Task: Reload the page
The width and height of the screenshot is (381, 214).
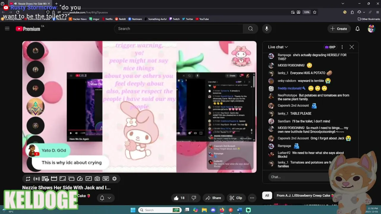Action: click(18, 12)
